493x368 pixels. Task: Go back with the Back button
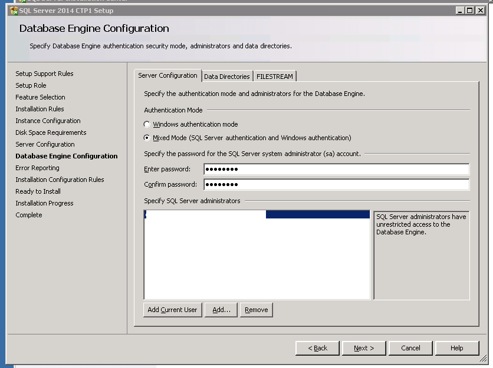[x=317, y=348]
